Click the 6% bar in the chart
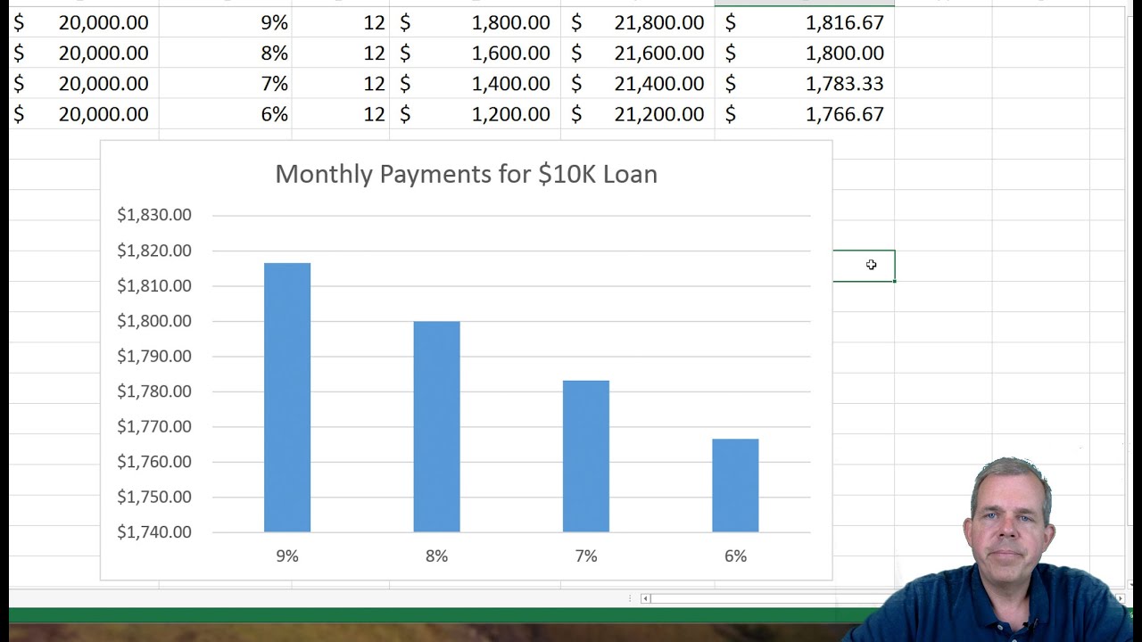The height and width of the screenshot is (642, 1142). (735, 485)
